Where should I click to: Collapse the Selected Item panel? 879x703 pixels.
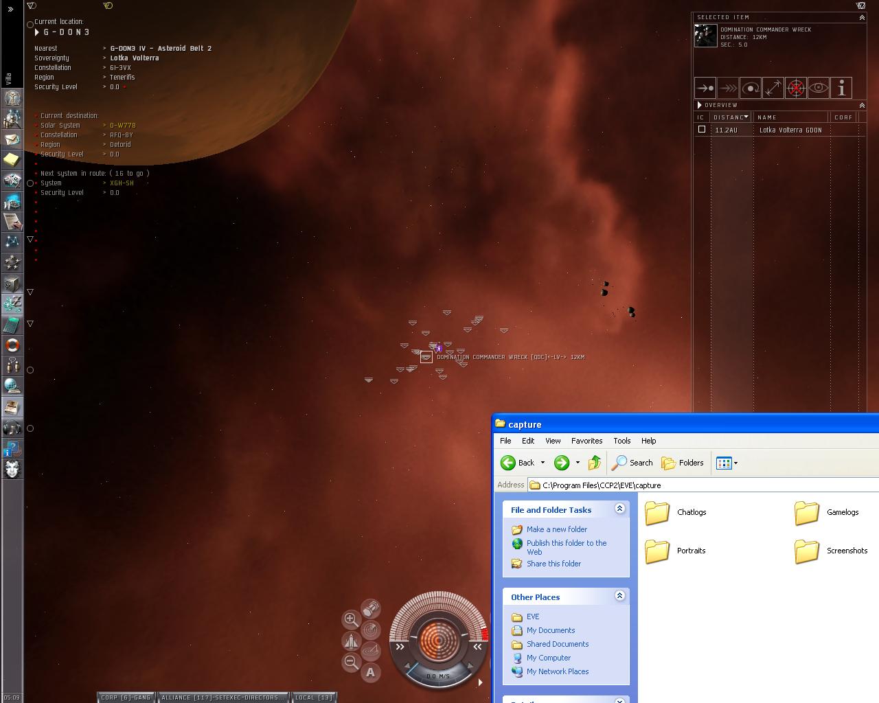pos(862,17)
